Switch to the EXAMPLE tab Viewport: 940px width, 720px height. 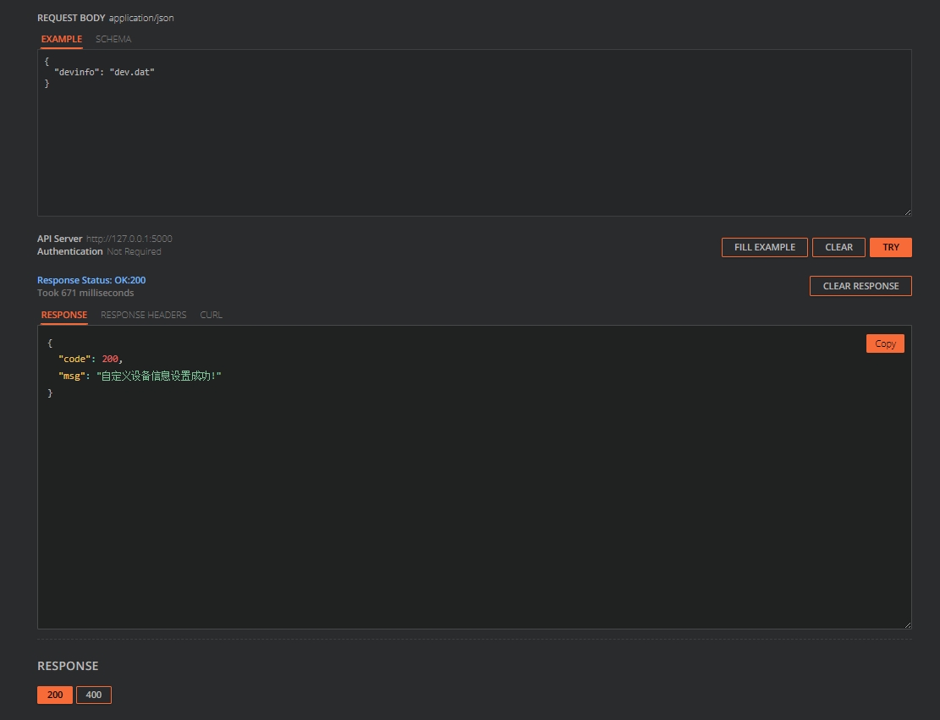[62, 39]
